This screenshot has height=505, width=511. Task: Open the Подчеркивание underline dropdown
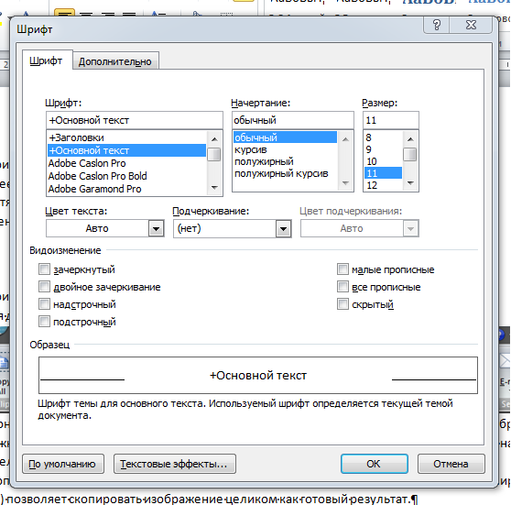coord(283,229)
